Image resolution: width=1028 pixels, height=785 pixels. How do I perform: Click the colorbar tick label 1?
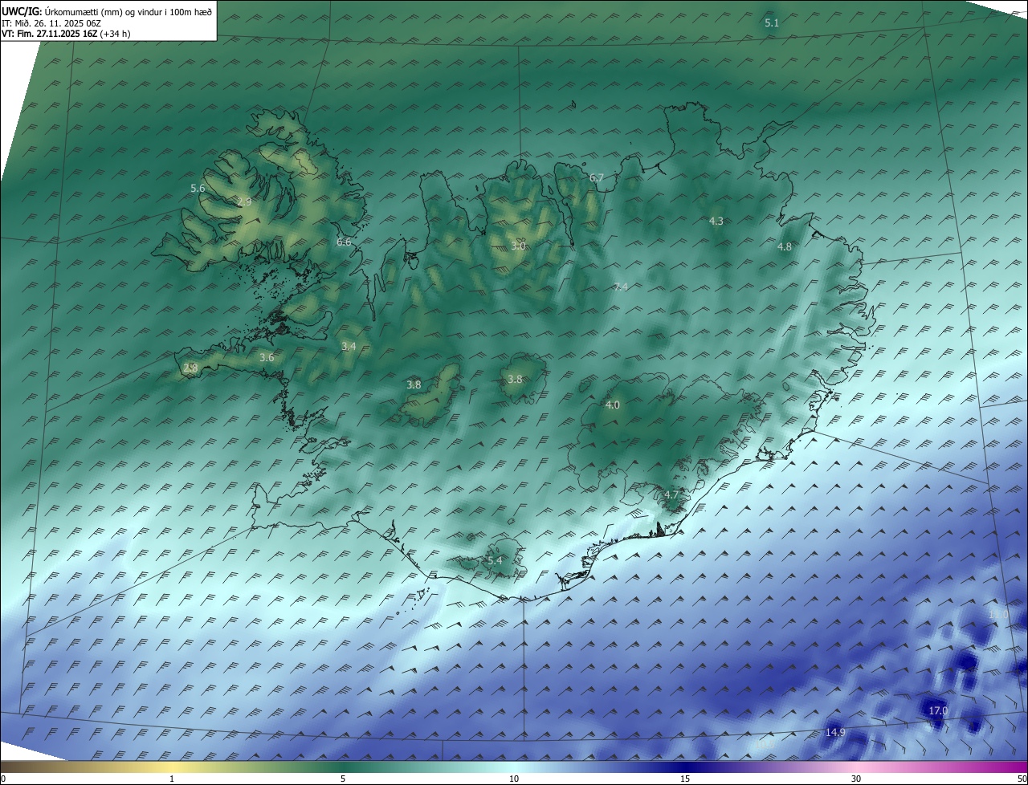coord(172,779)
